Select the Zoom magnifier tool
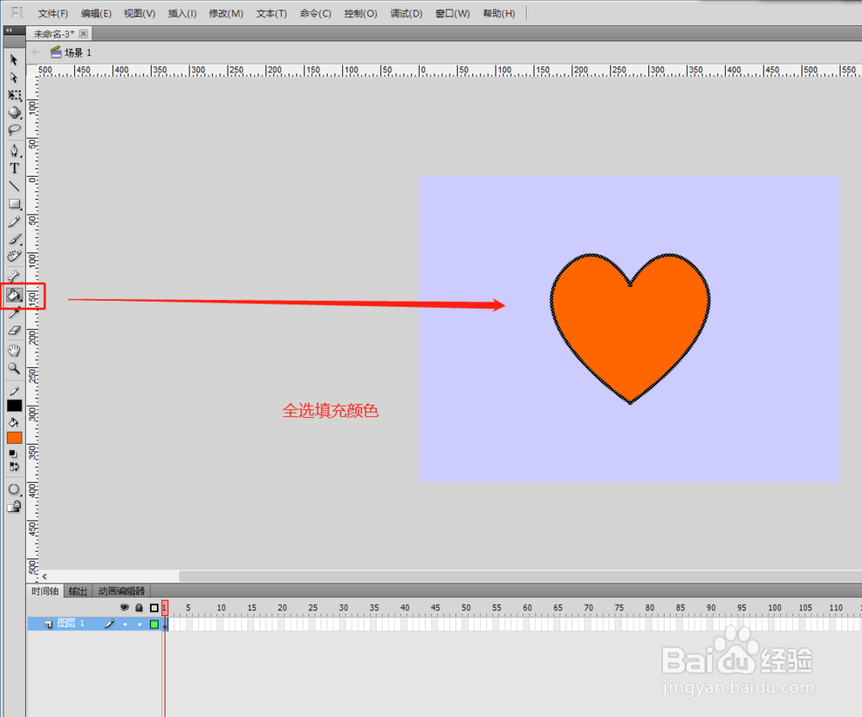Image resolution: width=862 pixels, height=717 pixels. [x=15, y=369]
